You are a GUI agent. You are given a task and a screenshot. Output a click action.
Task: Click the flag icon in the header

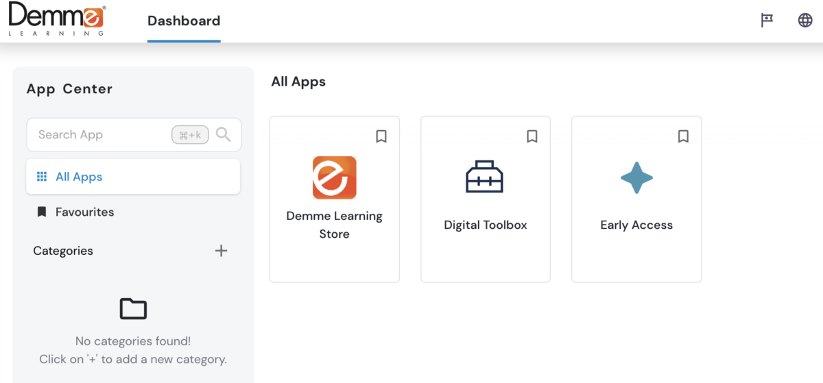[767, 21]
